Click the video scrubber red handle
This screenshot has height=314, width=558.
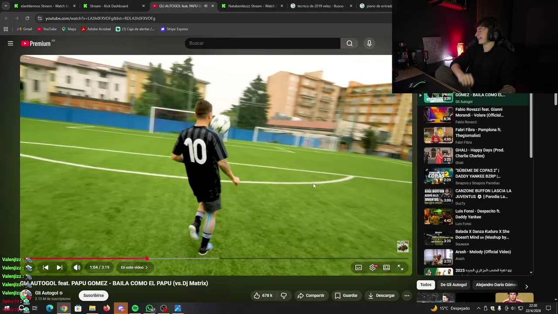click(x=147, y=259)
